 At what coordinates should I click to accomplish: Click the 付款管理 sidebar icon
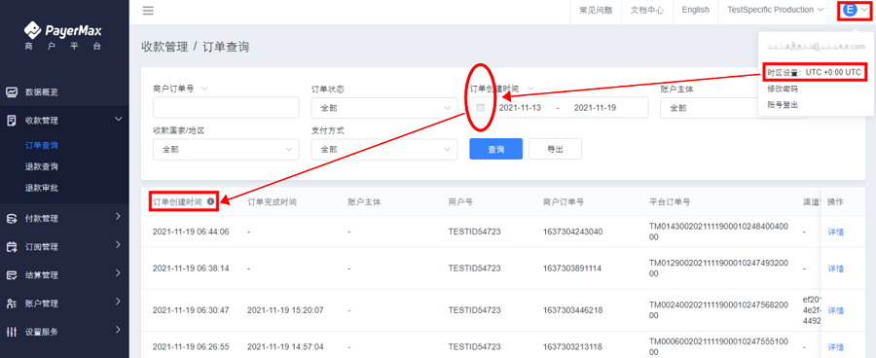pyautogui.click(x=12, y=219)
